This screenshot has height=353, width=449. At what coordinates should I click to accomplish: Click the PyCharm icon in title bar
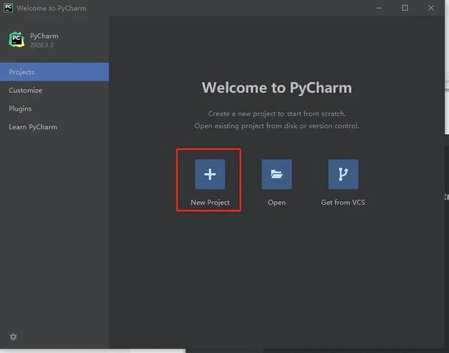(x=8, y=8)
